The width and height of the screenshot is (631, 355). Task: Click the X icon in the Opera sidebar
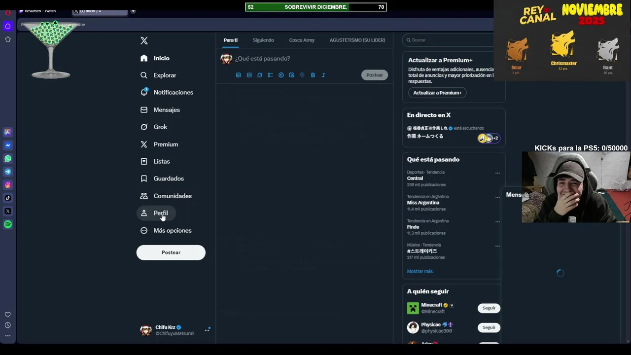click(8, 211)
